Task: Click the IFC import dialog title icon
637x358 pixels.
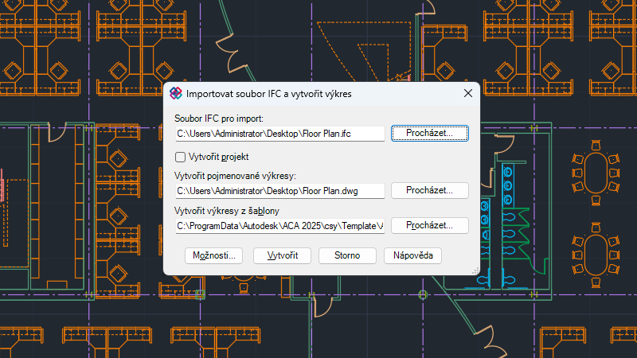Action: 176,93
